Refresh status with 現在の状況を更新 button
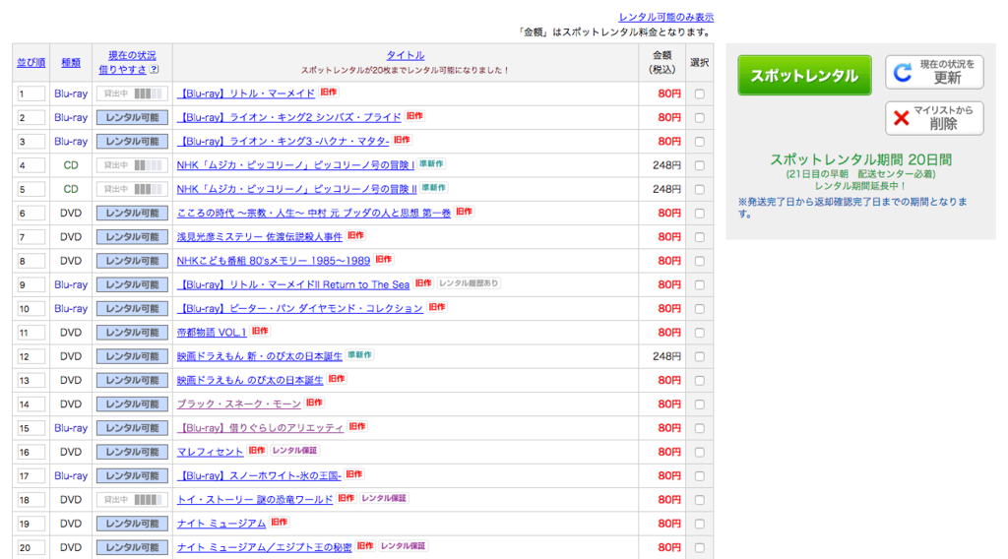 click(x=934, y=72)
